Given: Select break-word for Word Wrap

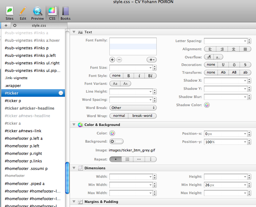Looking at the screenshot, I should pos(142,116).
